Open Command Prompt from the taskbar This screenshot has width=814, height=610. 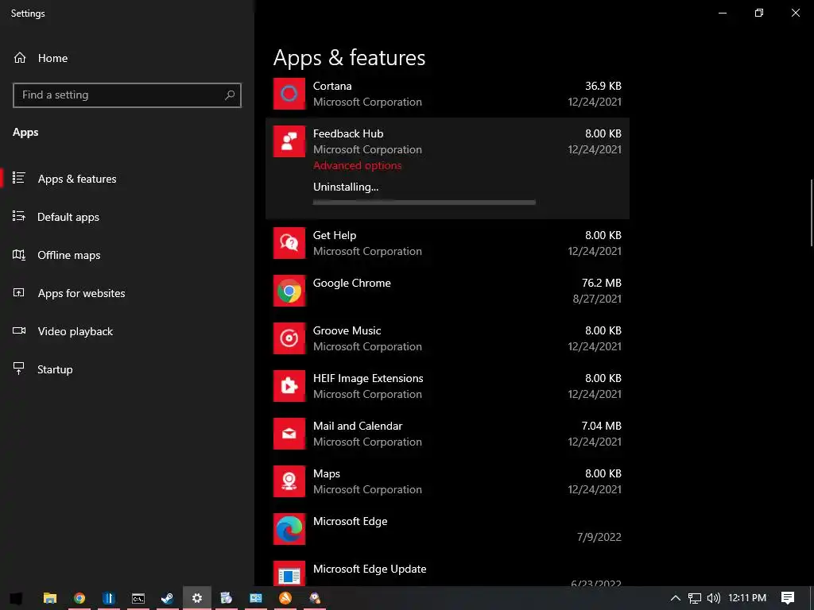pos(138,598)
